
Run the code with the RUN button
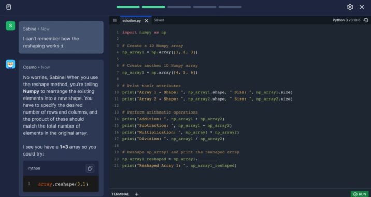(360, 194)
